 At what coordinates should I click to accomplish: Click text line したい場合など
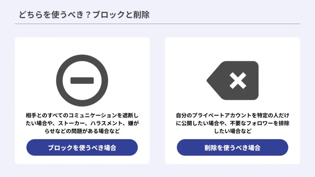click(x=233, y=131)
